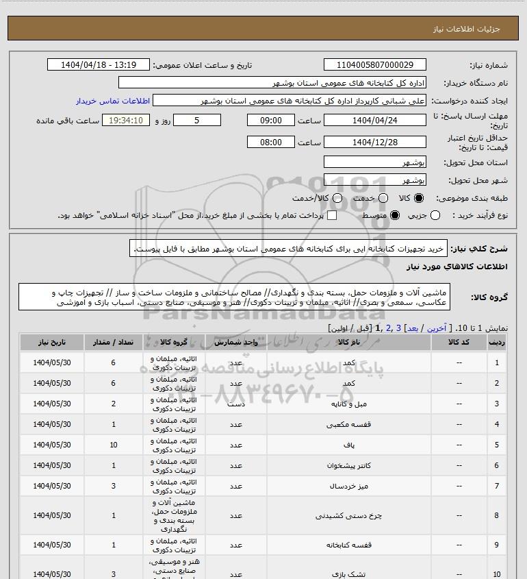Toggle the اسناد خزانه اسلامی payment checkbox

coord(332,215)
